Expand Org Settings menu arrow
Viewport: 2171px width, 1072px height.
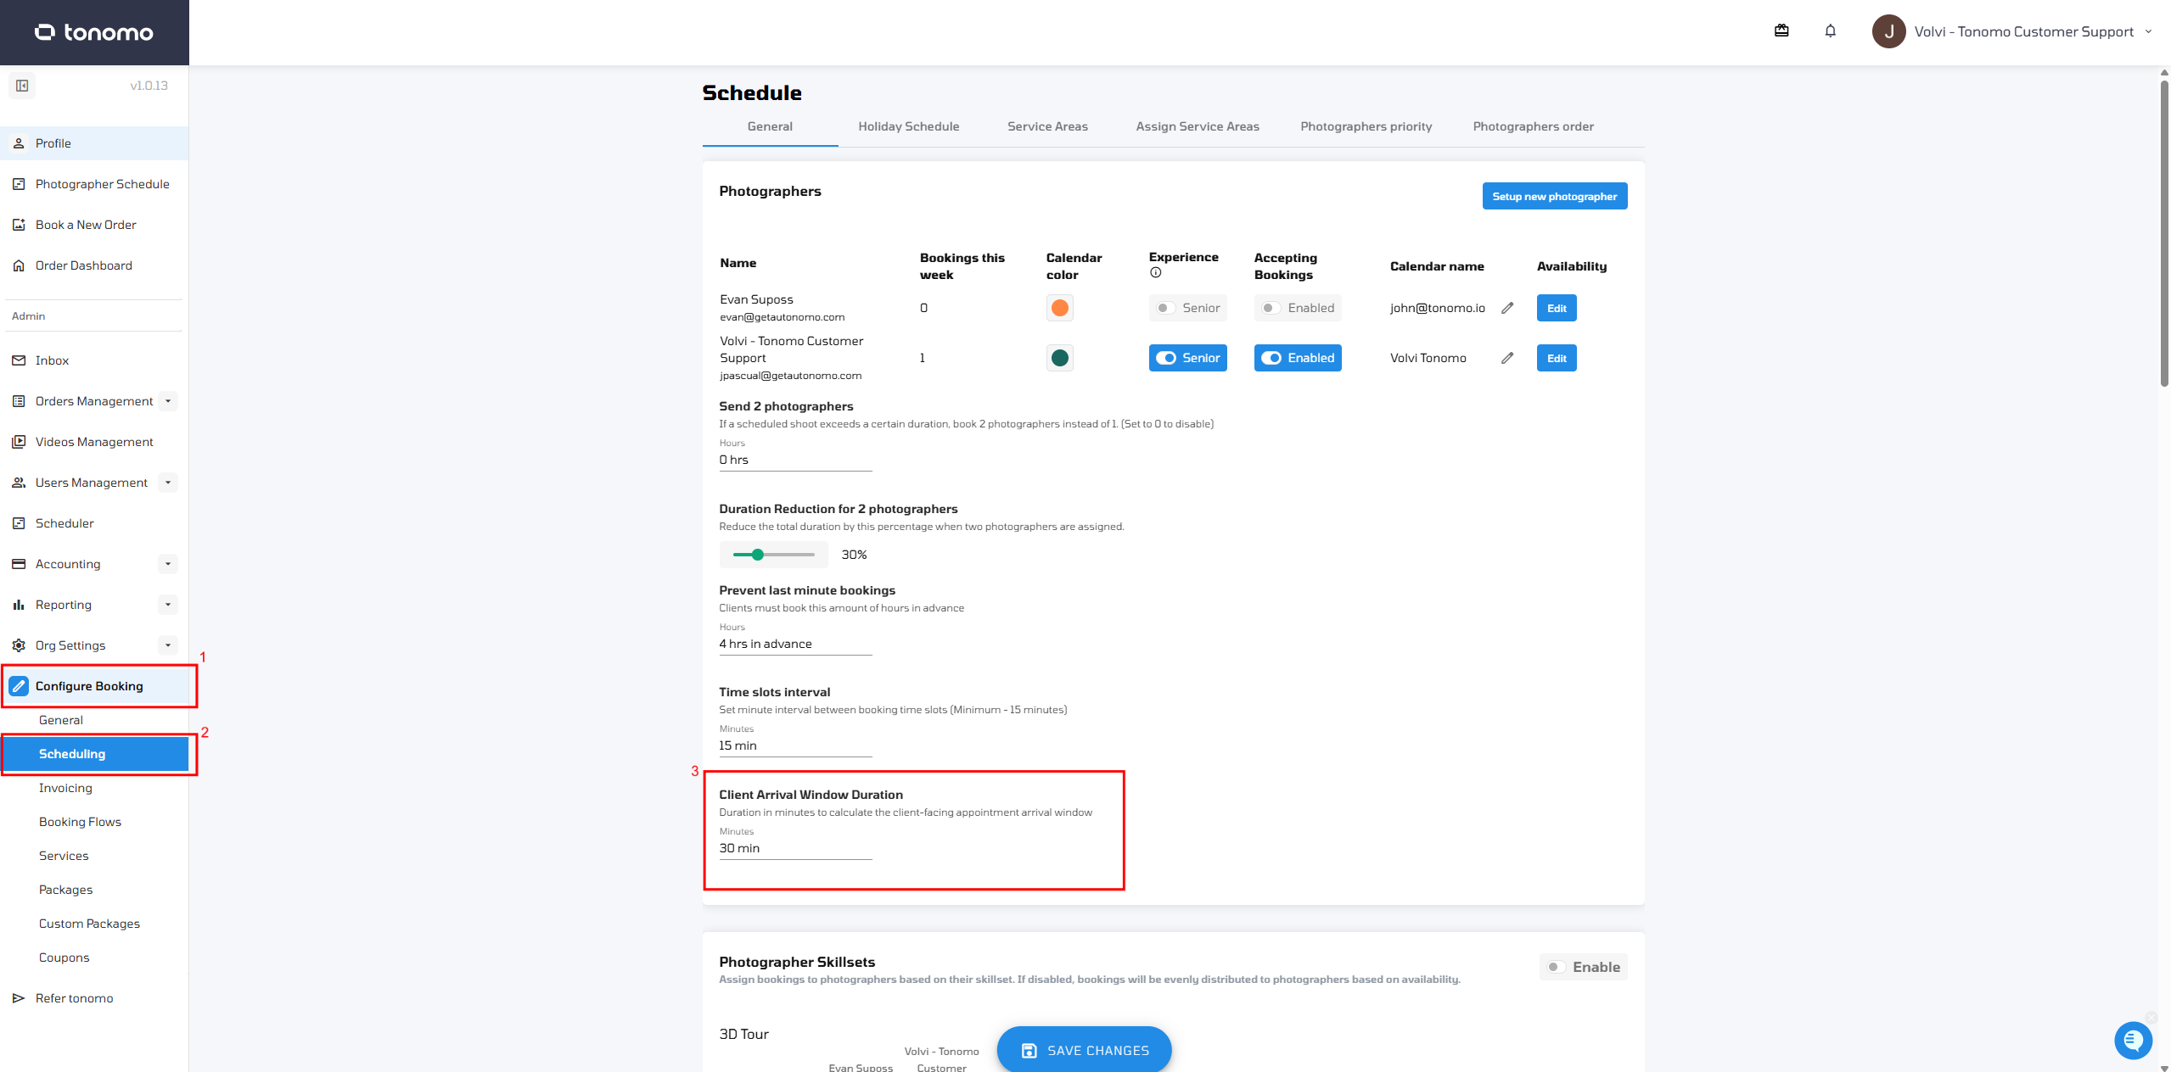tap(168, 645)
